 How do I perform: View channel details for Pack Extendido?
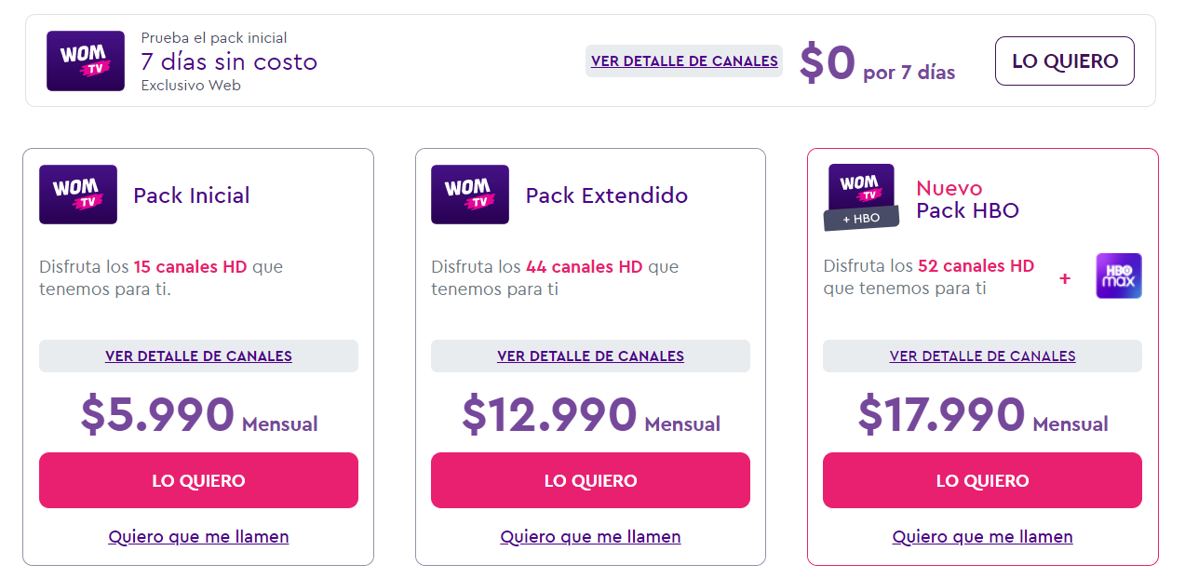pos(590,356)
